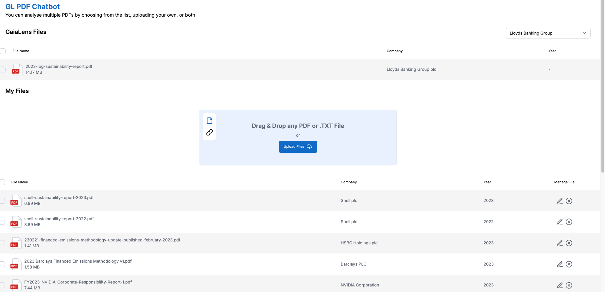Click year 2022 in Shell plc row
Image resolution: width=605 pixels, height=292 pixels.
pos(489,222)
